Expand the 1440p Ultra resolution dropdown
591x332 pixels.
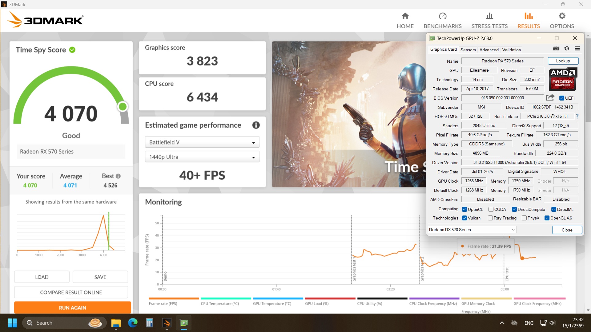[202, 157]
